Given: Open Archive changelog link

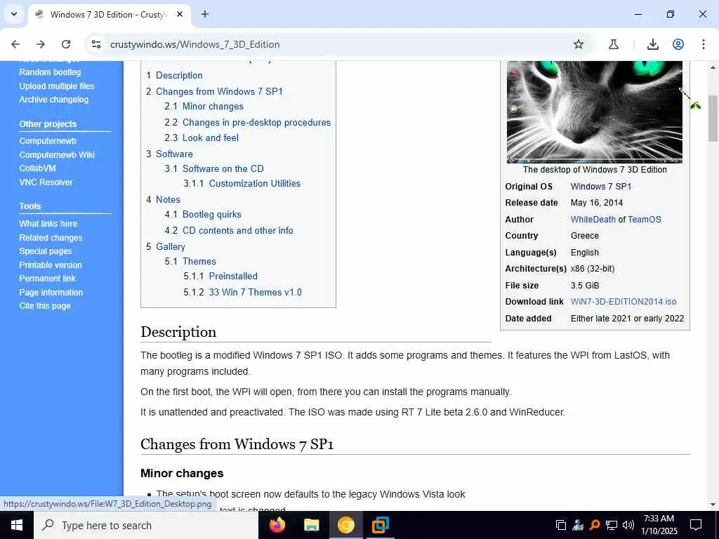Looking at the screenshot, I should [53, 100].
